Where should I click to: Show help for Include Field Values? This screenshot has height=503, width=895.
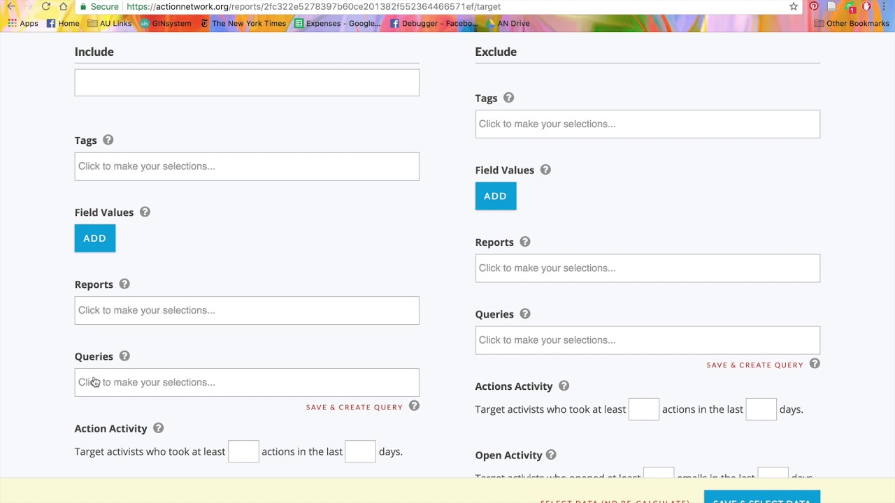click(145, 212)
